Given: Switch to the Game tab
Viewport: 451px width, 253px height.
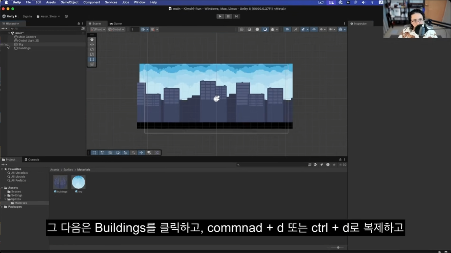Looking at the screenshot, I should tap(116, 24).
